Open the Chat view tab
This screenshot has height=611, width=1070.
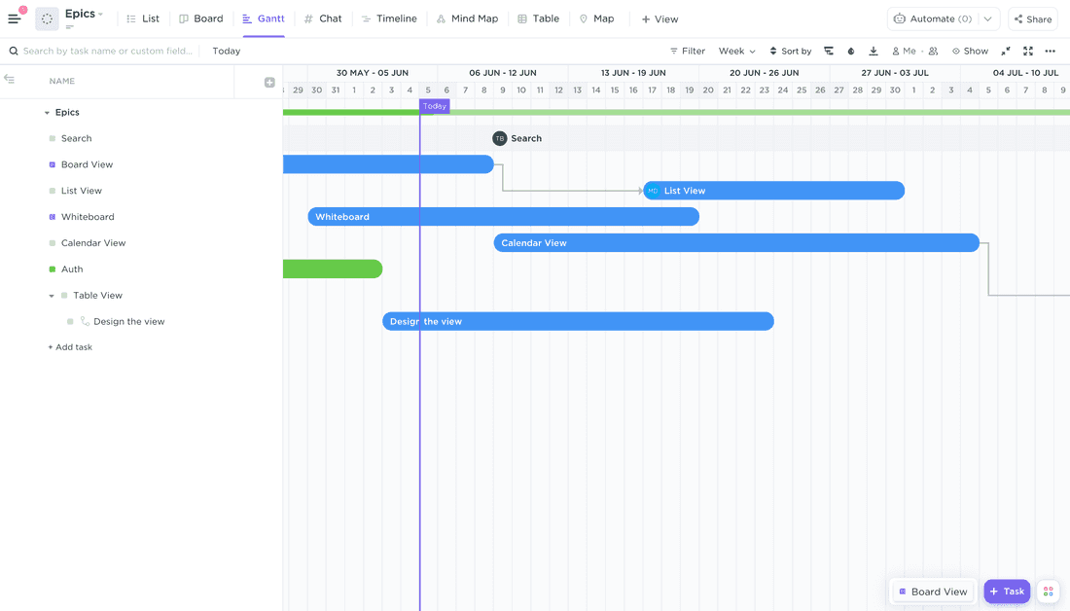[x=322, y=18]
